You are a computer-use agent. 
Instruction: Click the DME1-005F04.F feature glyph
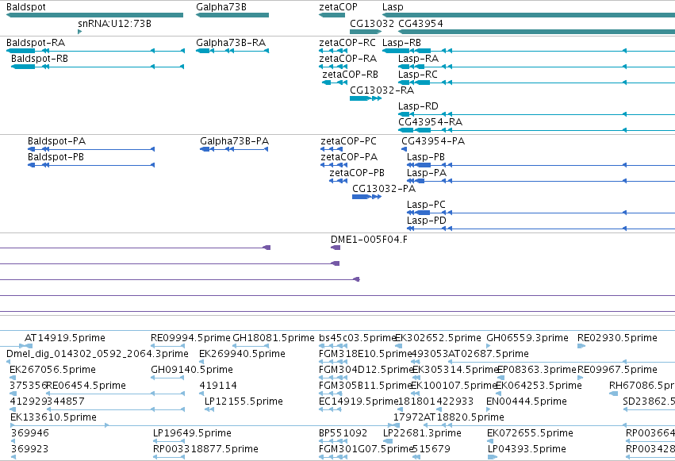pyautogui.click(x=336, y=248)
